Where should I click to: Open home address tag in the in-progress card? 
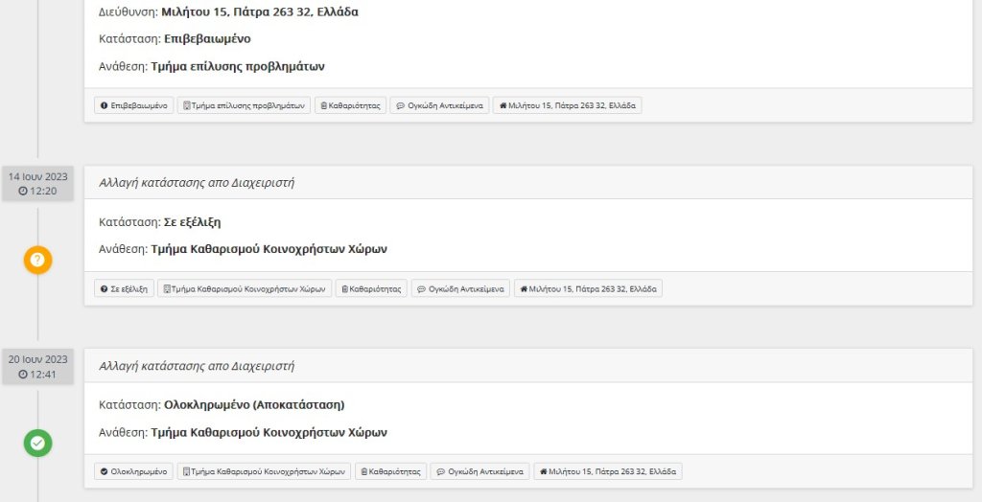[588, 288]
